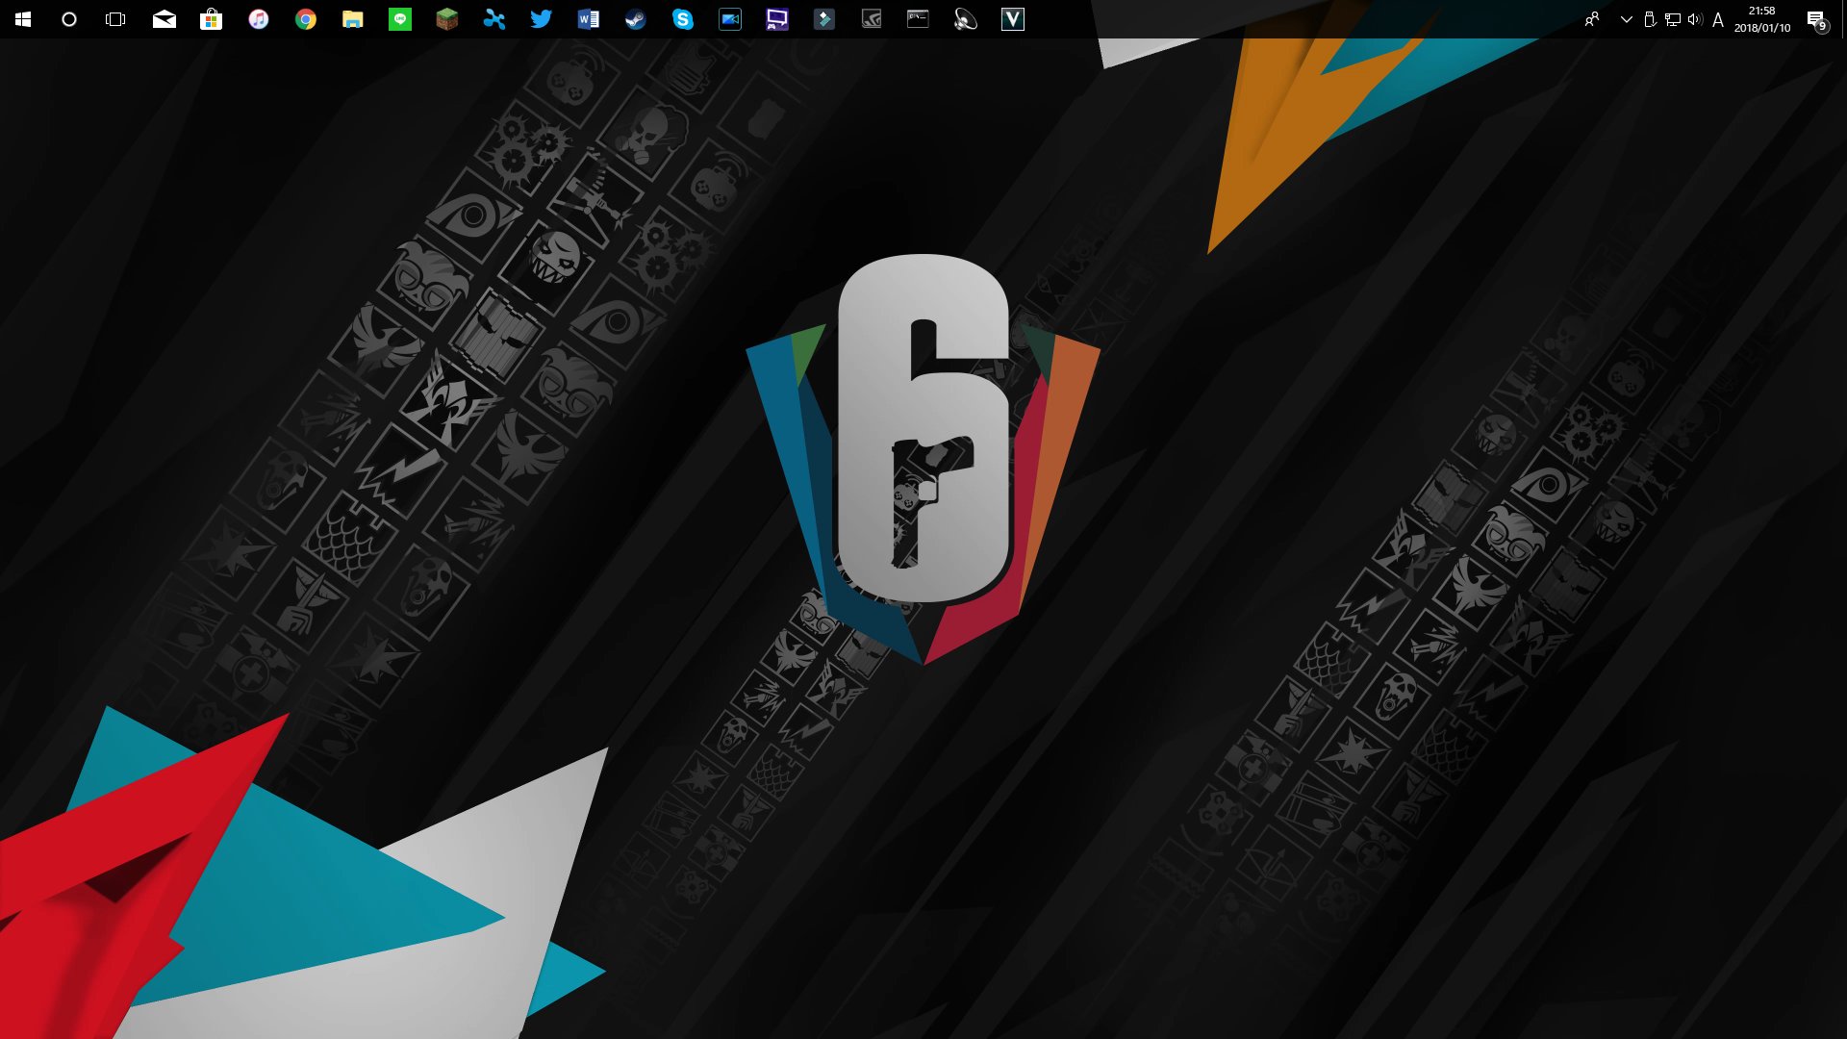
Task: Open Skype from the taskbar
Action: click(683, 19)
